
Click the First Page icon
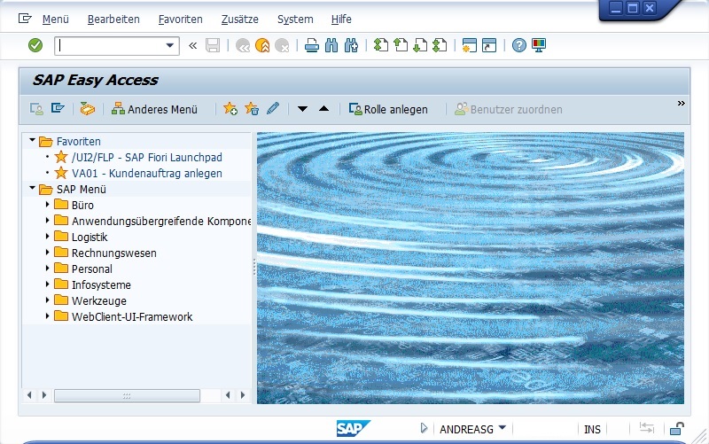[x=381, y=45]
